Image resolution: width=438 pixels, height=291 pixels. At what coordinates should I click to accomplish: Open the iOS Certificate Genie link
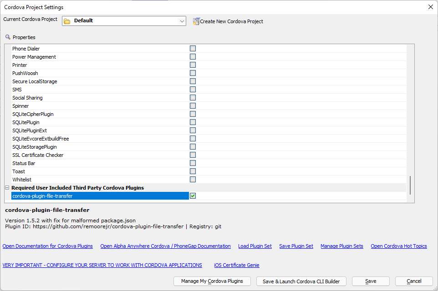tap(237, 265)
